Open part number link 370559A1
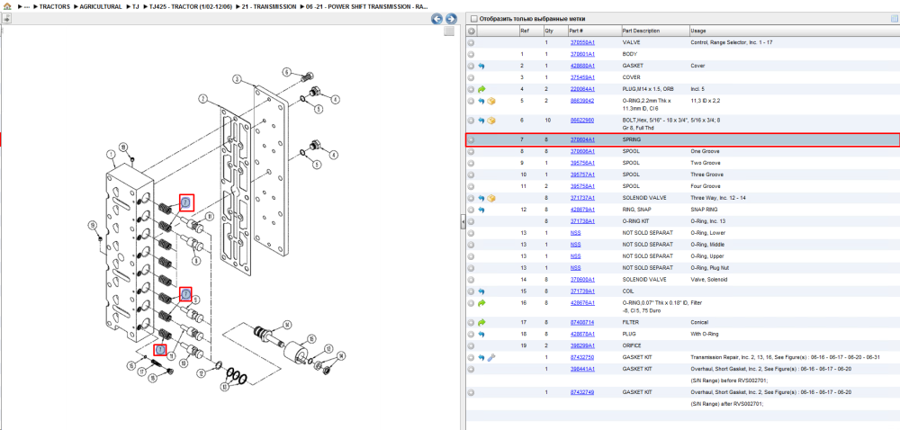The width and height of the screenshot is (900, 430). 582,42
